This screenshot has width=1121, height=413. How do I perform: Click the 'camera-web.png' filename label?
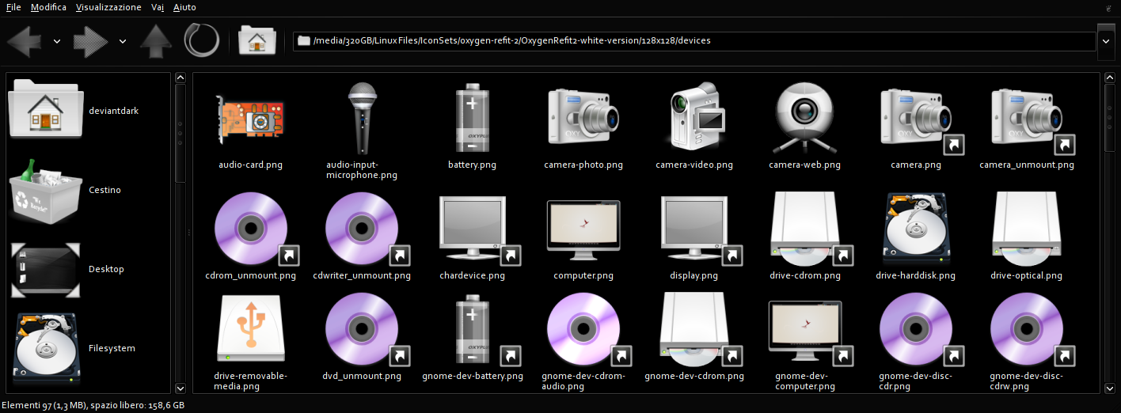(x=804, y=165)
